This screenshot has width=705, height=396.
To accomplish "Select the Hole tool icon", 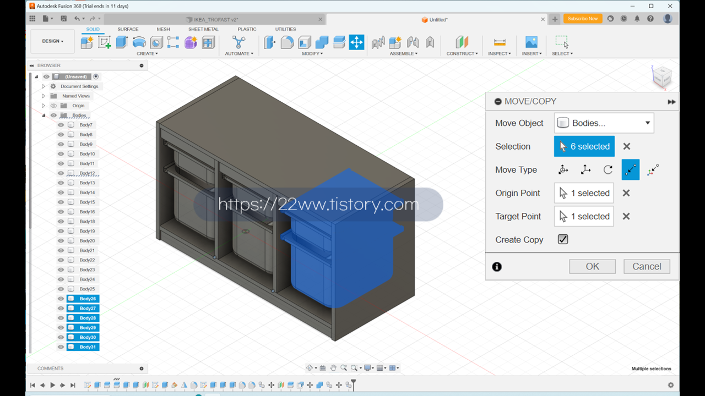I will [x=156, y=42].
